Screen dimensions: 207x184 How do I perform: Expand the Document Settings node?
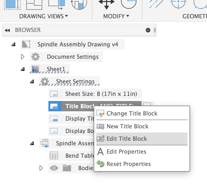point(23,57)
